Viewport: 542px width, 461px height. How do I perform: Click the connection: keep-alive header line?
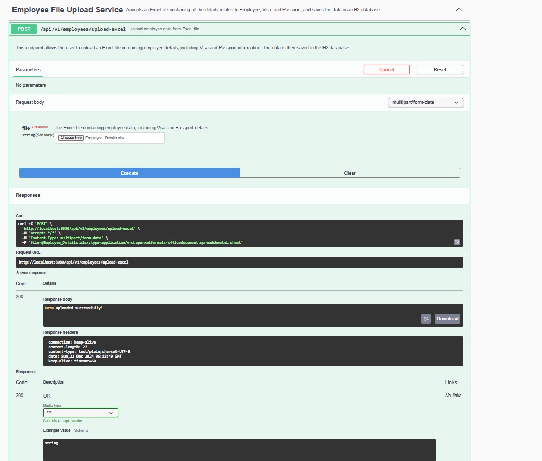point(72,342)
